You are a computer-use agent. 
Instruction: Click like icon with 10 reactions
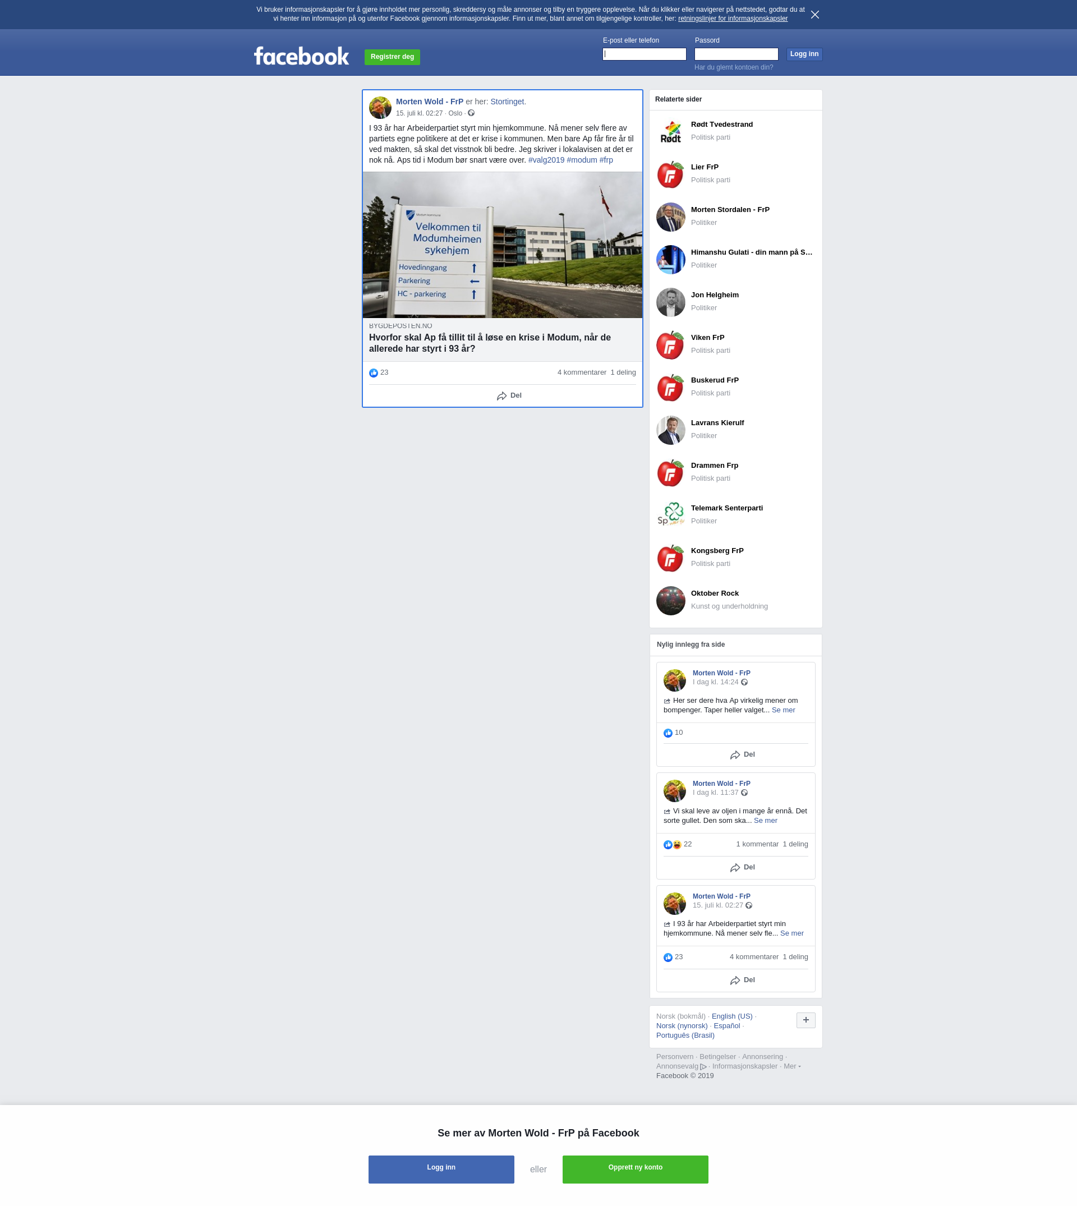pyautogui.click(x=668, y=733)
